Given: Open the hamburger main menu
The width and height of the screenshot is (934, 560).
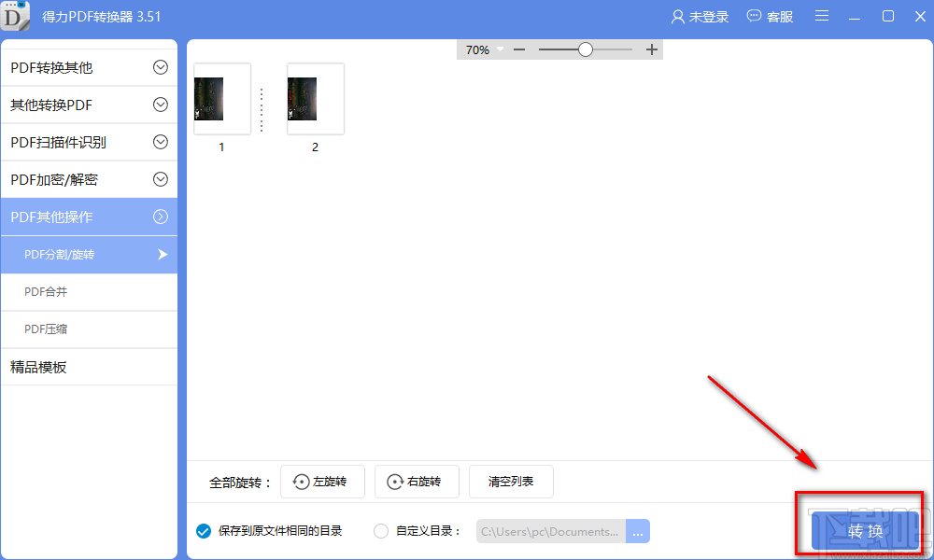Looking at the screenshot, I should click(822, 16).
